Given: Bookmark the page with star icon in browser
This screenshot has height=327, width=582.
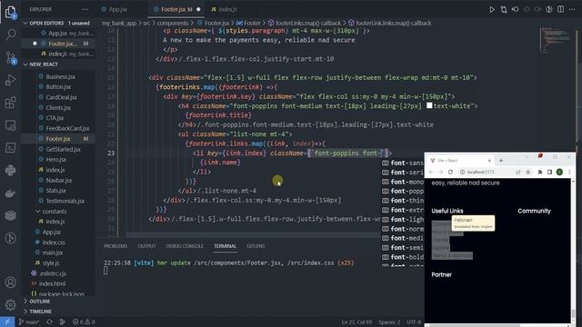Looking at the screenshot, I should (x=527, y=172).
